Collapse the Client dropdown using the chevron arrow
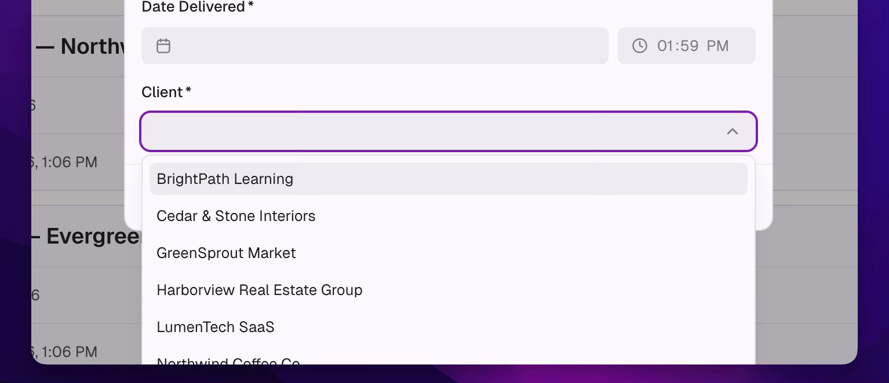889x383 pixels. click(733, 131)
